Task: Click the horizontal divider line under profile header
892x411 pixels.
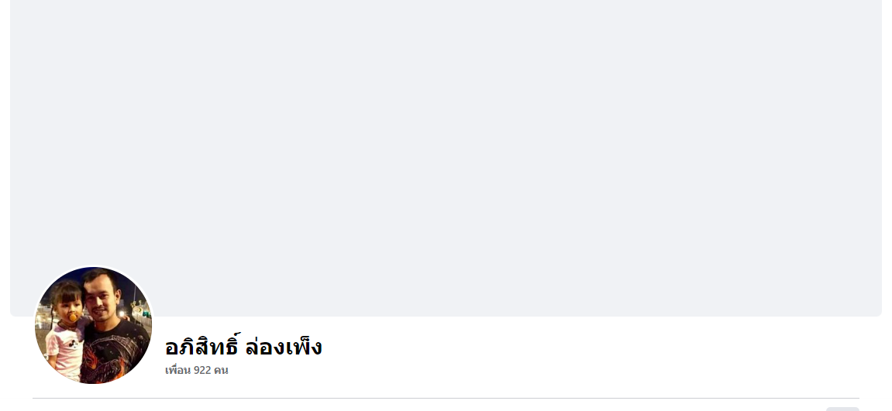Action: tap(446, 398)
